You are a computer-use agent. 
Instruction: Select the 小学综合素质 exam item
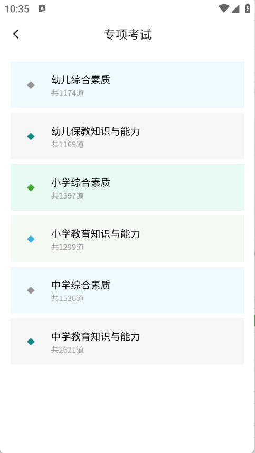point(127,187)
